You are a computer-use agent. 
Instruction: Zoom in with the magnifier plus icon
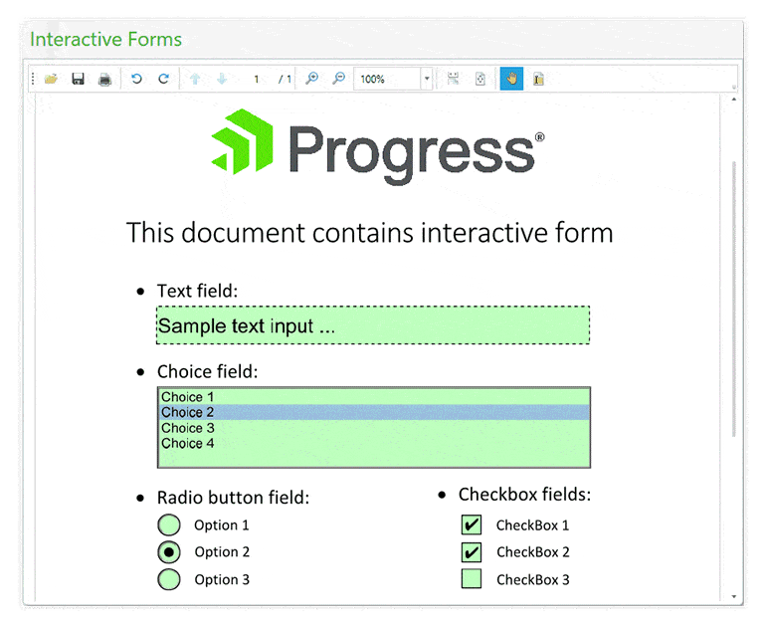[x=311, y=79]
